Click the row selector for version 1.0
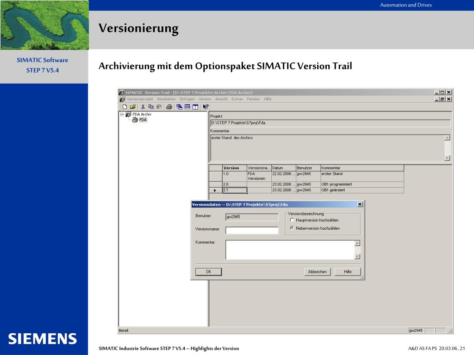This screenshot has height=355, width=474. click(216, 176)
